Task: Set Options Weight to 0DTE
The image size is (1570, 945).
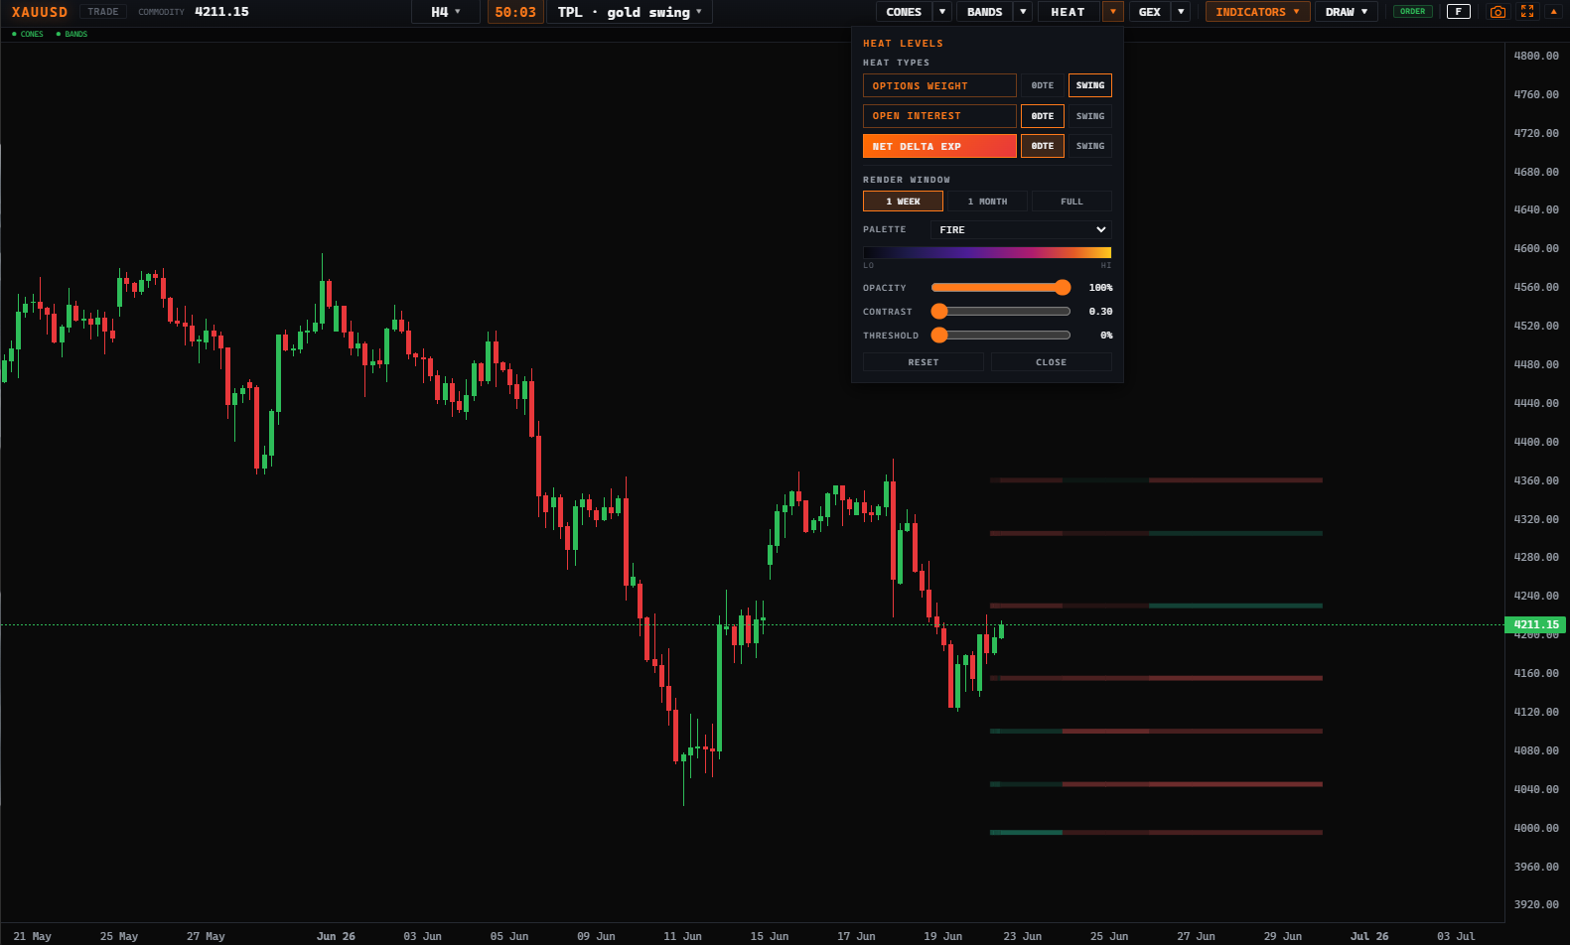Action: coord(1043,85)
